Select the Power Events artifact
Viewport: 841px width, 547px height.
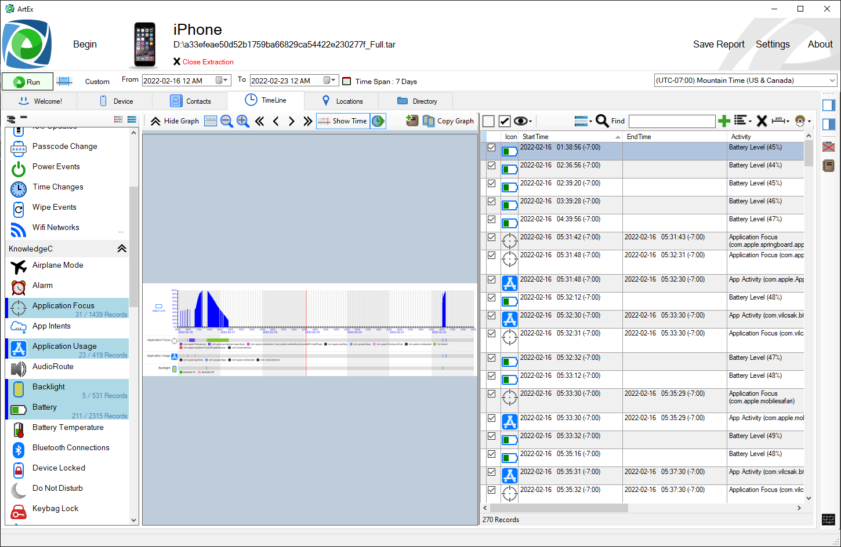point(67,167)
